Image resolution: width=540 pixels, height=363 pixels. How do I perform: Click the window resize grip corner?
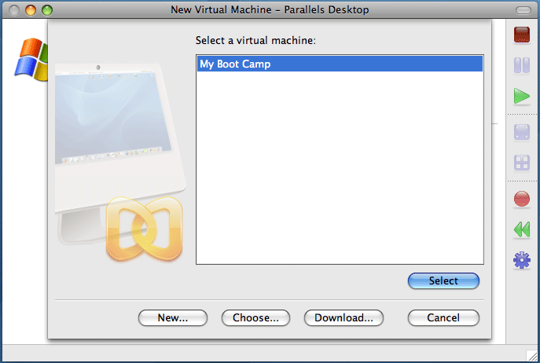[532, 355]
